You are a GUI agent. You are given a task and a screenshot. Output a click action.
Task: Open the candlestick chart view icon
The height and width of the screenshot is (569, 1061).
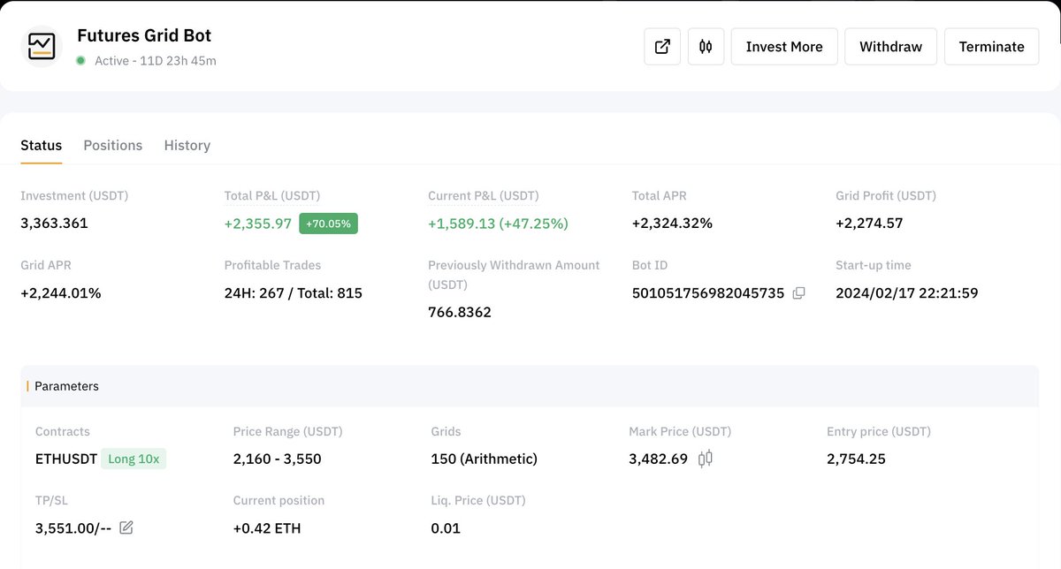click(x=705, y=46)
